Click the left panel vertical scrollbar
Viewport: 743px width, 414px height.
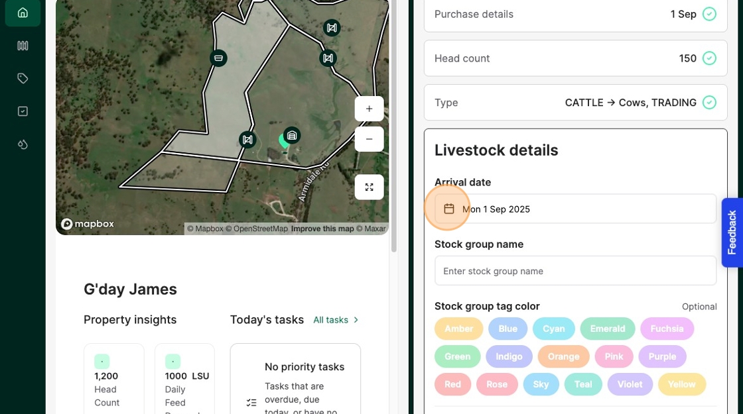coord(393,126)
